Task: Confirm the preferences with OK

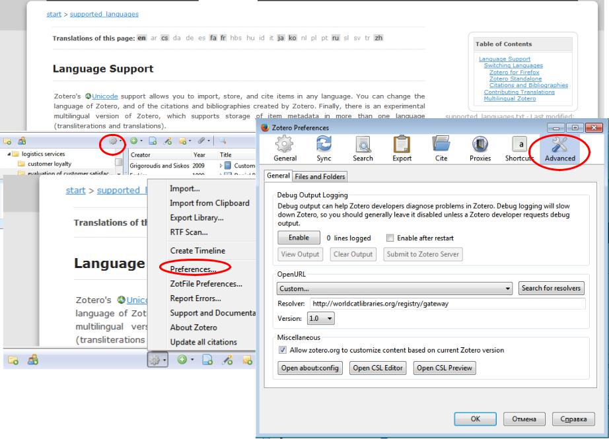Action: tap(475, 419)
